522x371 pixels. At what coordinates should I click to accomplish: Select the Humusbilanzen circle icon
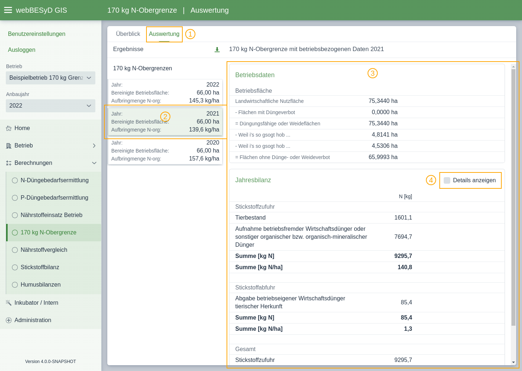click(x=15, y=285)
